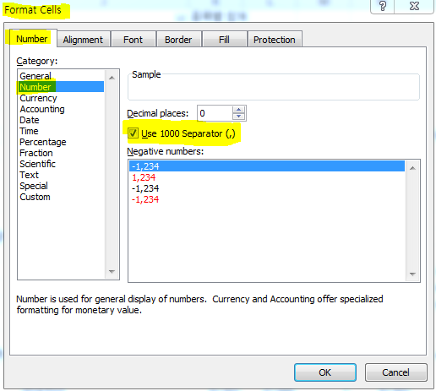436x391 pixels.
Task: Switch to the Alignment tab
Action: [83, 40]
